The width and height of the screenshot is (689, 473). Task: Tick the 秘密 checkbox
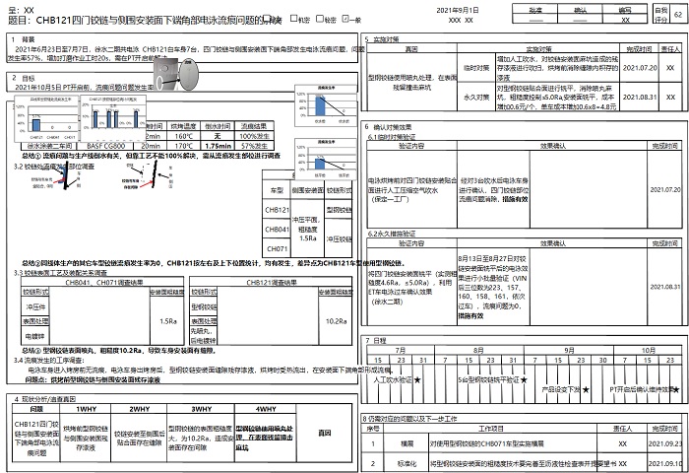(320, 19)
